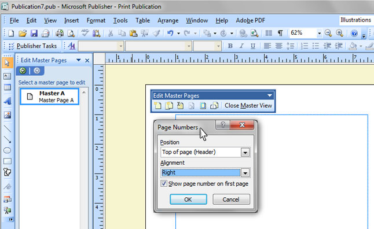Viewport: 374px width, 229px height.
Task: Expand Edit Master Pages task pane menu
Action: (79, 60)
